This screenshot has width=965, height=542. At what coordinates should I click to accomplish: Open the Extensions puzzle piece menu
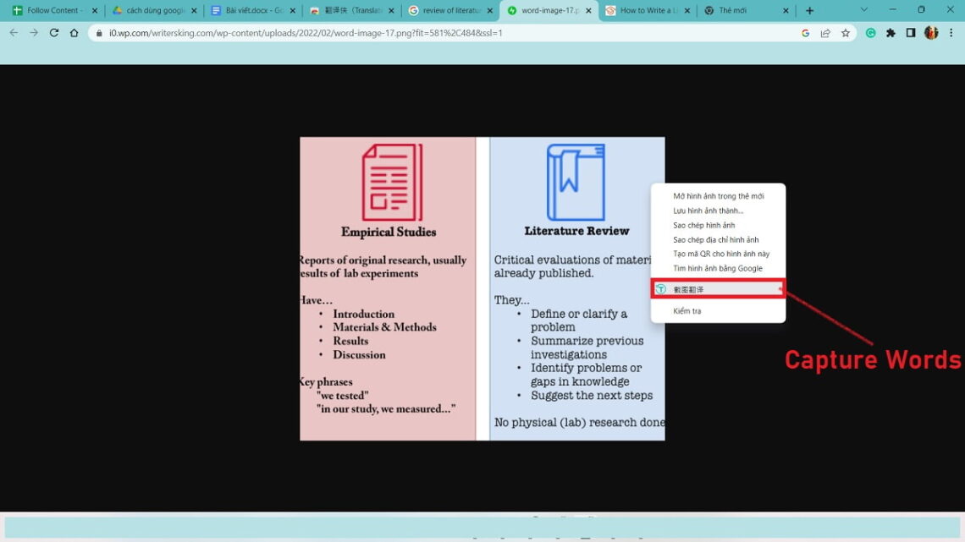tap(891, 33)
